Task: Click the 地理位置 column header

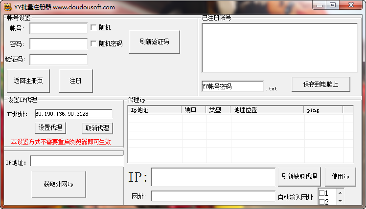Action: [267, 110]
